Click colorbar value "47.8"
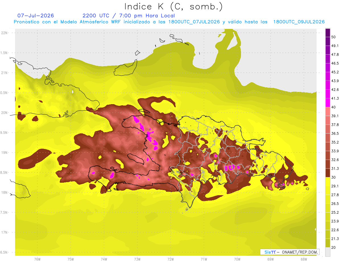 335,54
